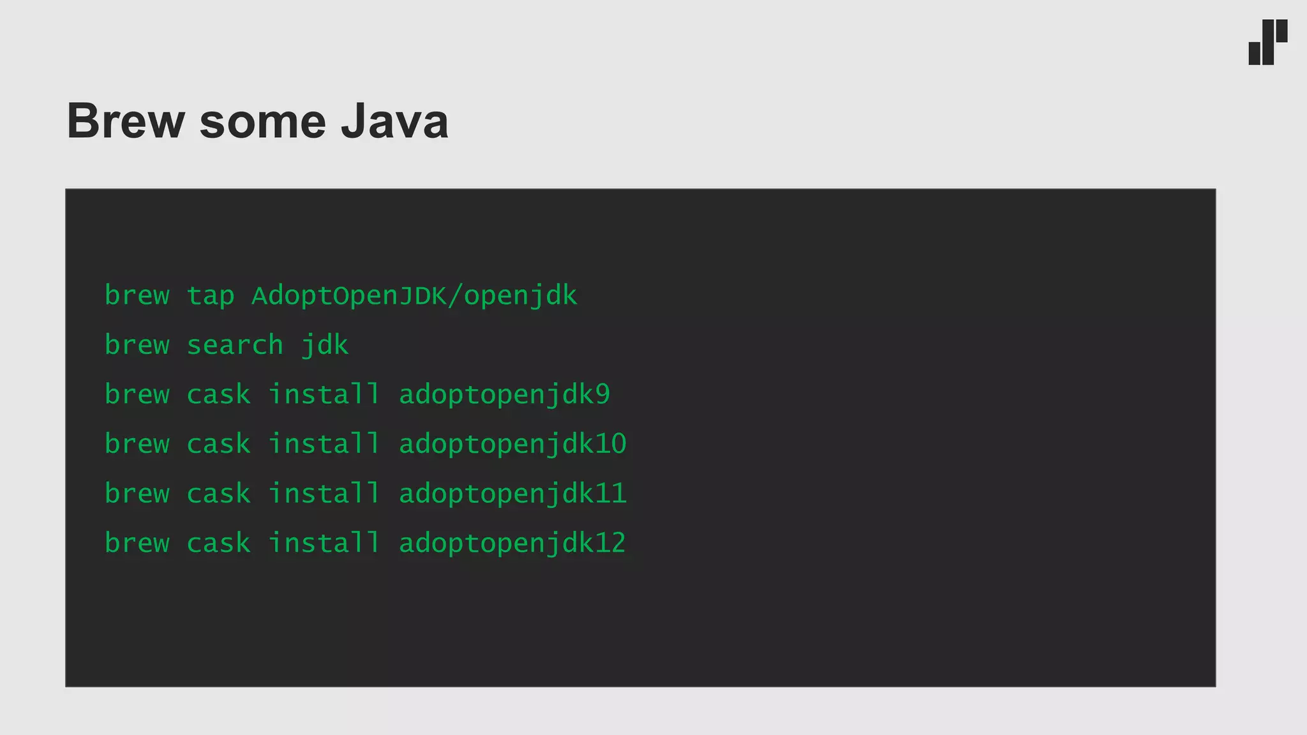Image resolution: width=1307 pixels, height=735 pixels.
Task: Select the line installing adoptopenjdk9
Action: coord(357,395)
